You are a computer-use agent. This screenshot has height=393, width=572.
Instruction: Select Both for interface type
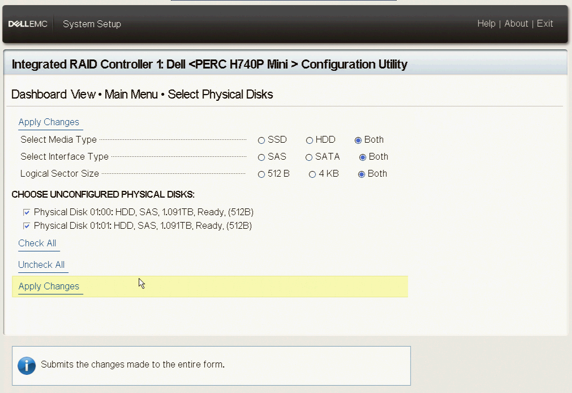click(363, 157)
